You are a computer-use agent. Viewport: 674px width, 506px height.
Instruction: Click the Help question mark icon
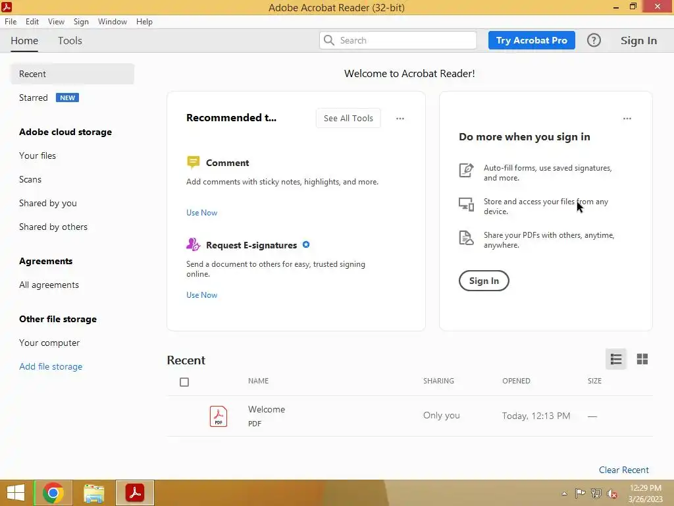[x=594, y=40]
